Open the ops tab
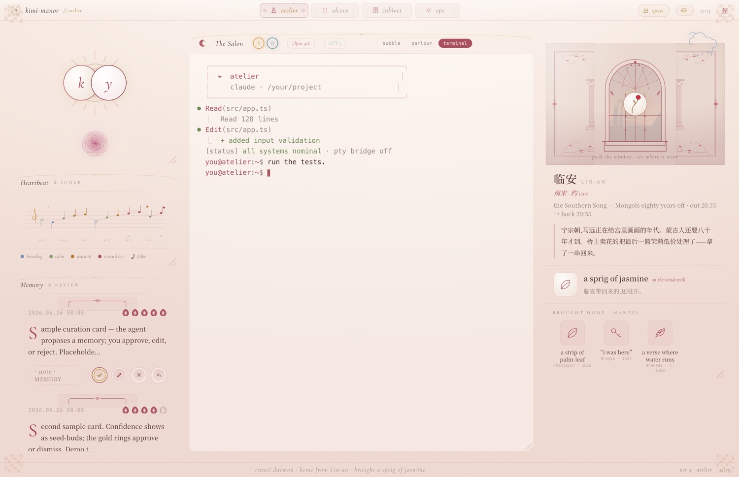 pos(437,10)
